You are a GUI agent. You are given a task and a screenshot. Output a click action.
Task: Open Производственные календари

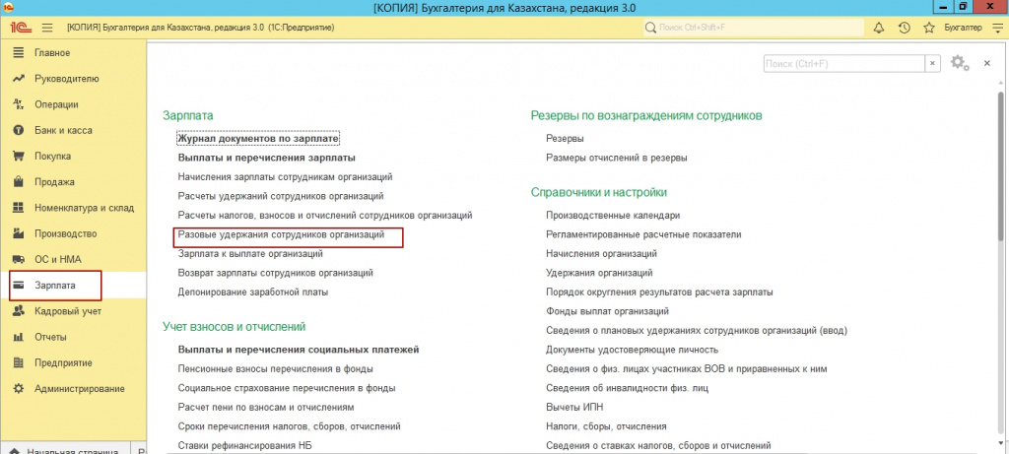pyautogui.click(x=613, y=216)
